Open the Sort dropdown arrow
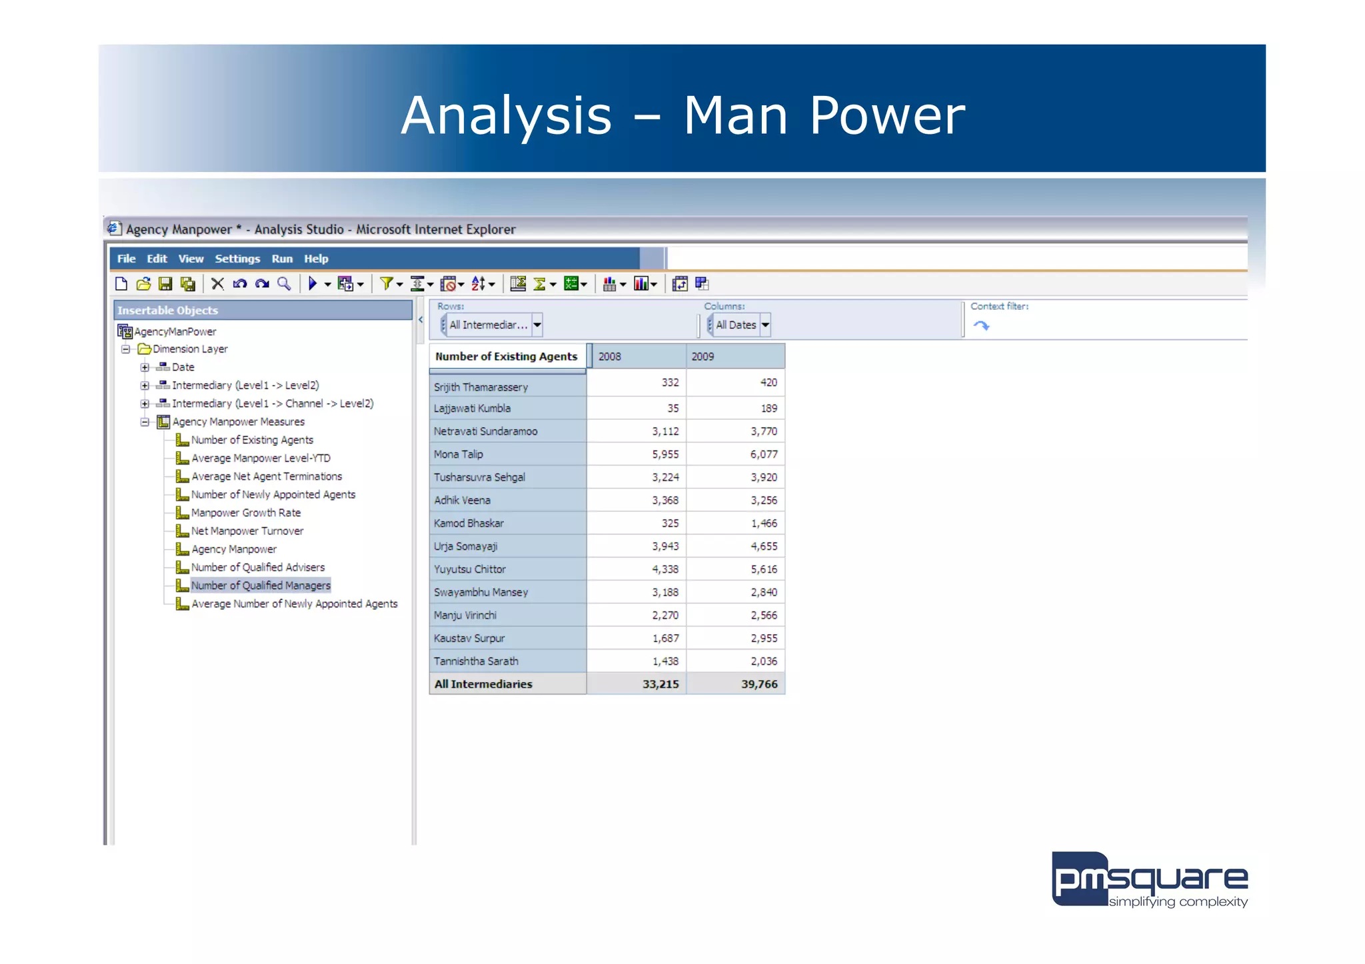1365x964 pixels. click(x=492, y=284)
